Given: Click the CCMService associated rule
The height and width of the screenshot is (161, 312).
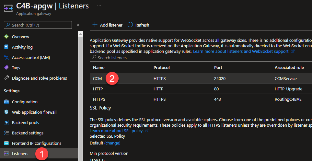Looking at the screenshot, I should coord(285,79).
